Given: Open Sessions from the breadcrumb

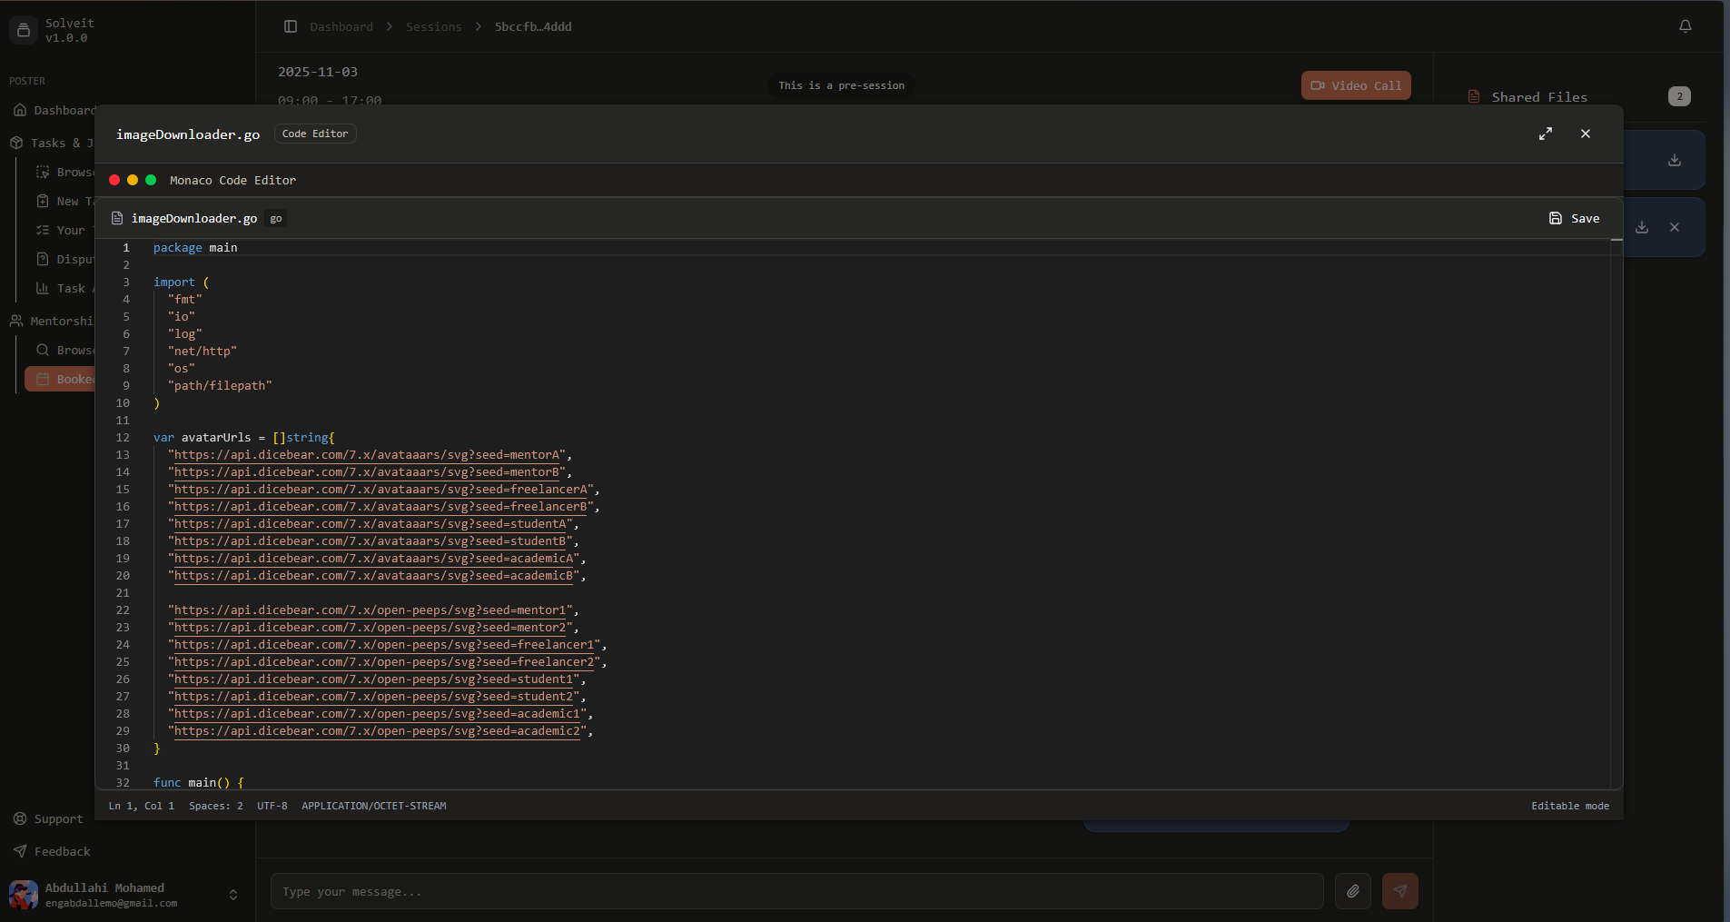Looking at the screenshot, I should pos(434,26).
